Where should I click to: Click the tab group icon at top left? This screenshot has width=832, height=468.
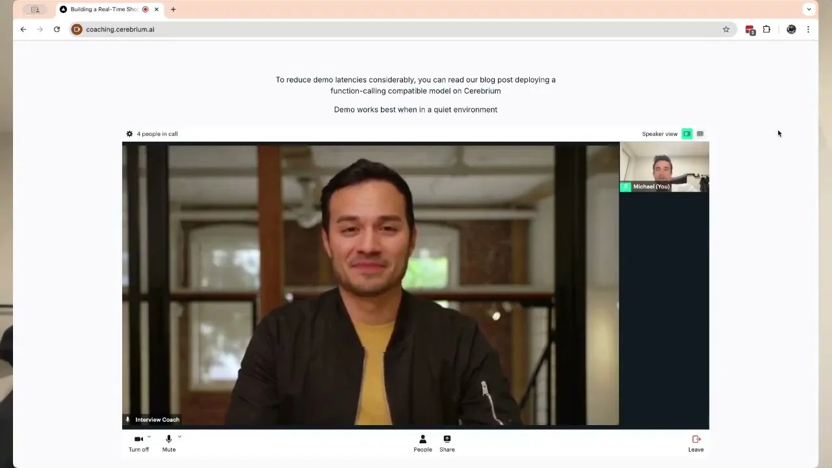(x=35, y=9)
